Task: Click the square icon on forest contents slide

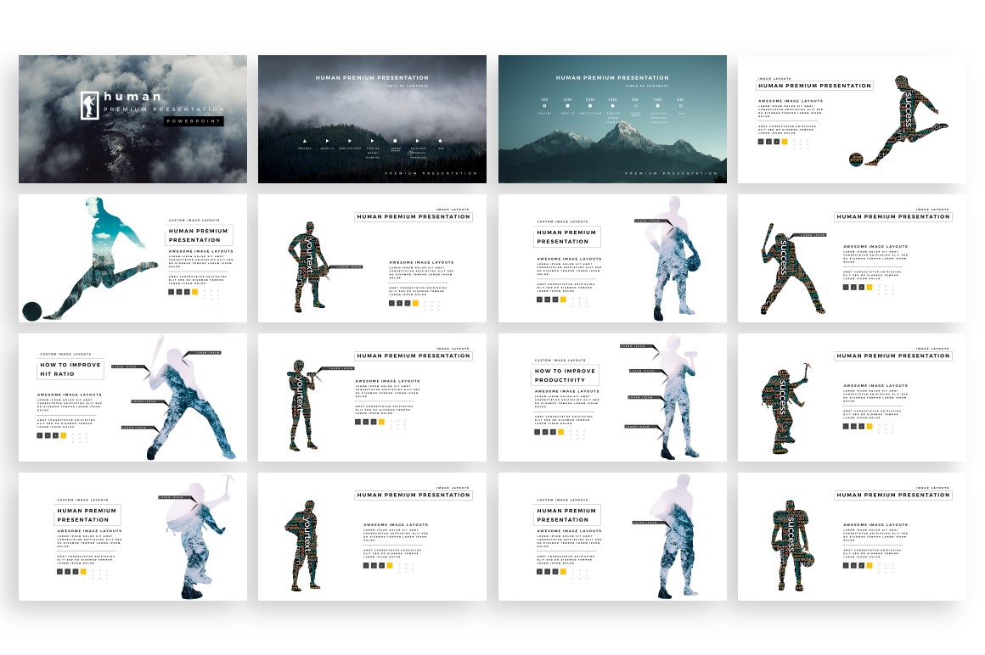Action: 395,141
